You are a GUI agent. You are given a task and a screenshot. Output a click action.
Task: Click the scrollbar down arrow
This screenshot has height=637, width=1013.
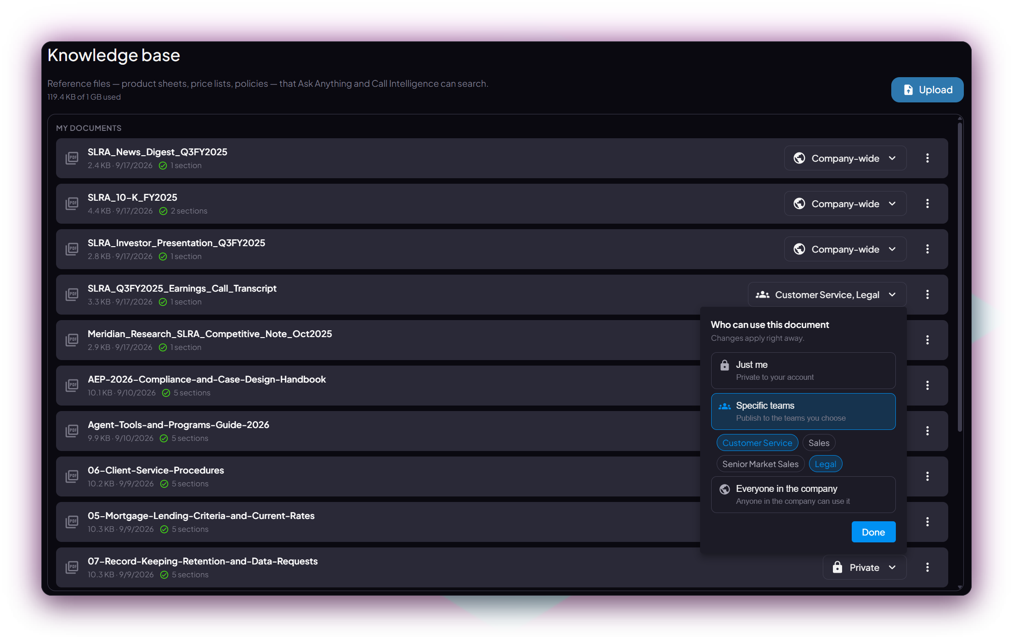pyautogui.click(x=960, y=587)
